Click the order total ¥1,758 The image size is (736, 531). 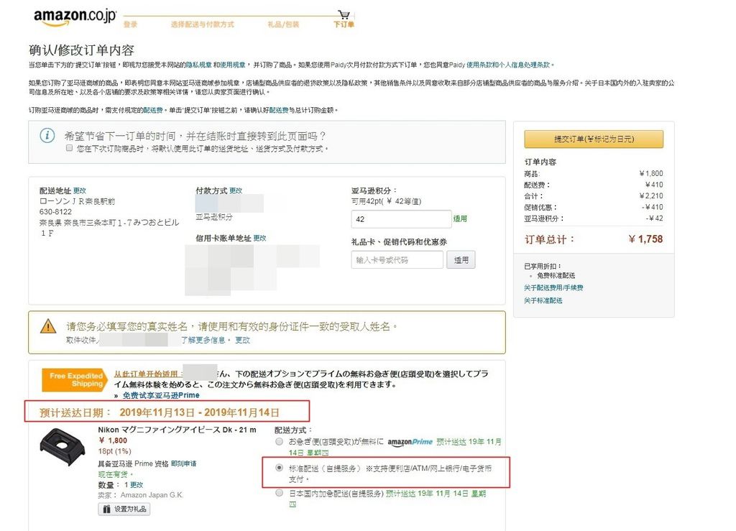(645, 239)
